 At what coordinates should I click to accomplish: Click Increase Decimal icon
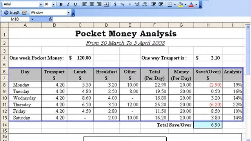(x=137, y=4)
